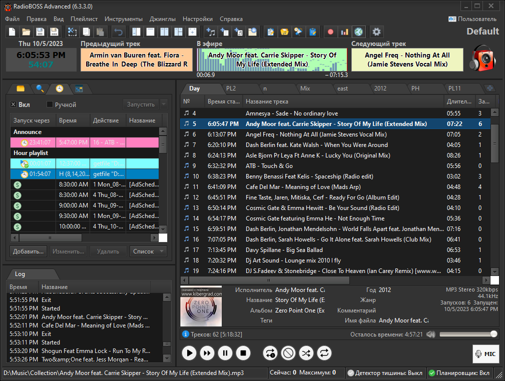Start playback with the Play button
Image resolution: width=505 pixels, height=381 pixels.
(189, 353)
